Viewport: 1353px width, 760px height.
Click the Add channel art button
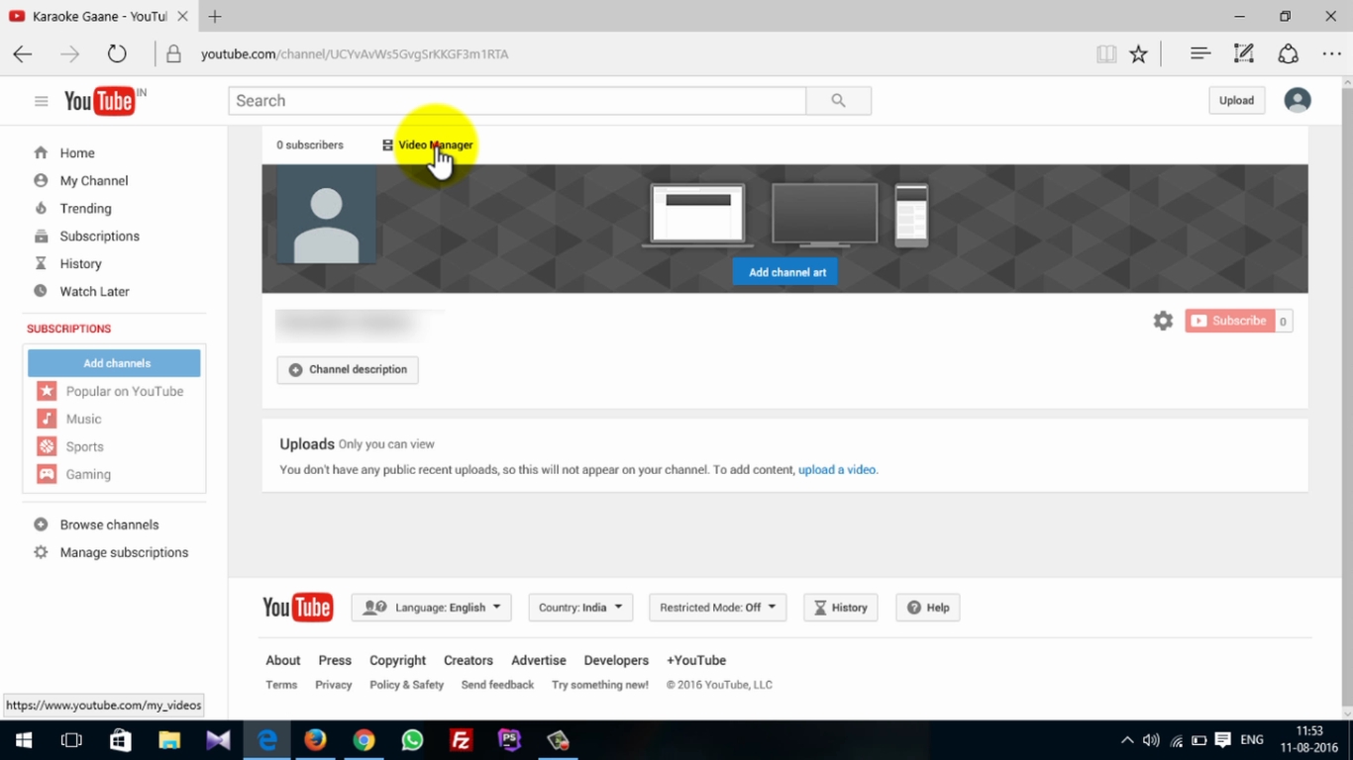pyautogui.click(x=786, y=272)
